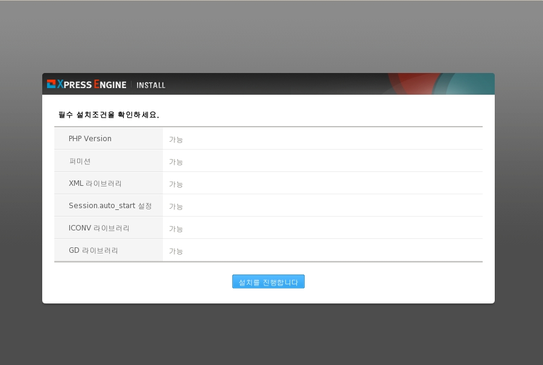Click the 가능 status for ICONV 라이브러리

(176, 229)
